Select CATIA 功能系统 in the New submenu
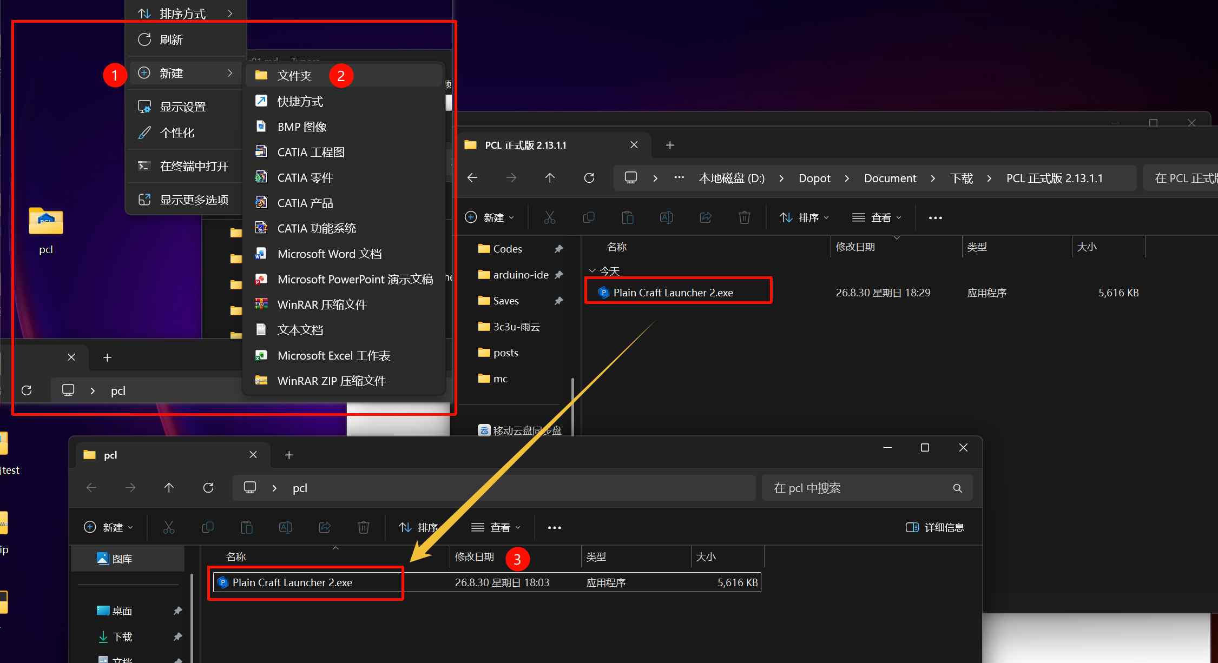The height and width of the screenshot is (663, 1218). tap(344, 228)
